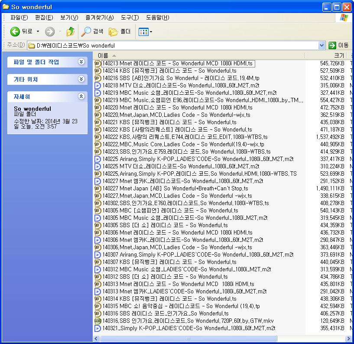Open the 파일(F) menu
This screenshot has width=354, height=344.
tap(19, 18)
